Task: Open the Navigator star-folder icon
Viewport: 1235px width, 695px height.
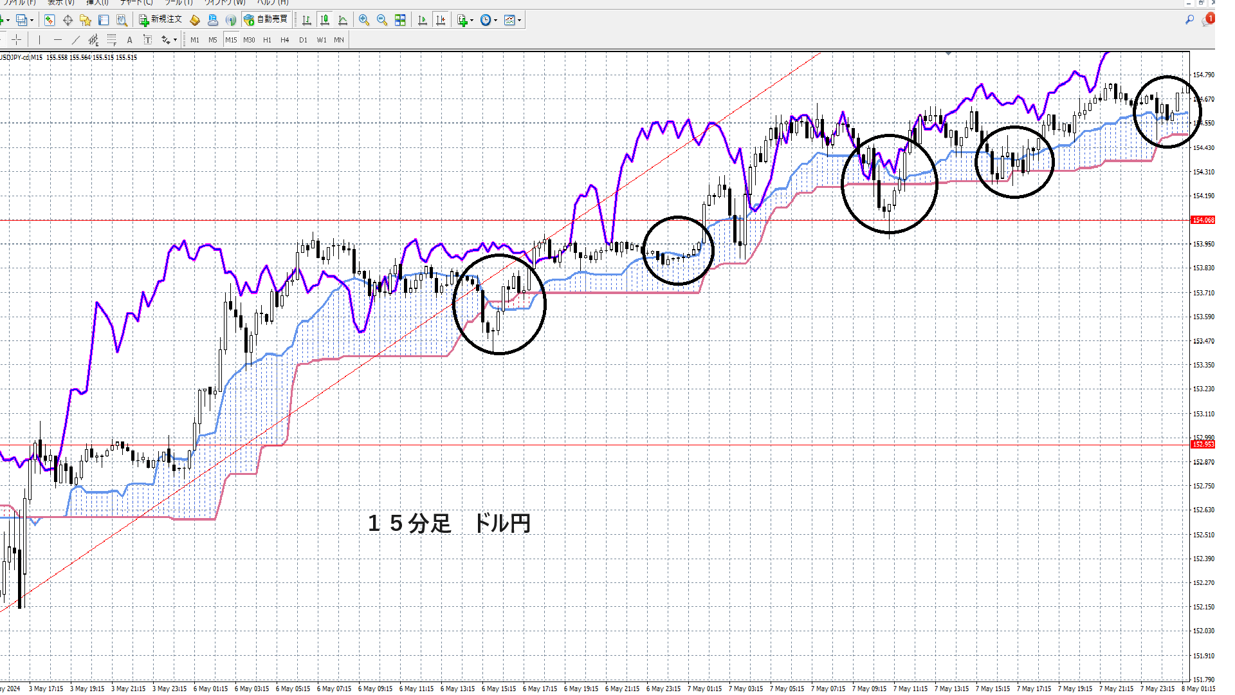Action: pyautogui.click(x=86, y=20)
